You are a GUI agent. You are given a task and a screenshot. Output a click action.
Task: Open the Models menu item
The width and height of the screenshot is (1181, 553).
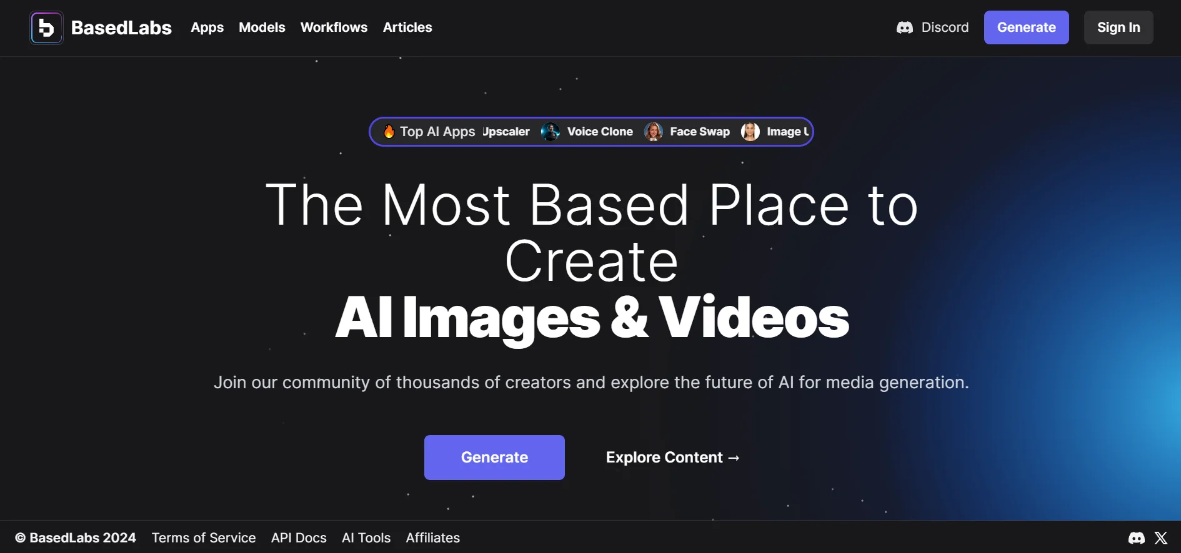262,27
